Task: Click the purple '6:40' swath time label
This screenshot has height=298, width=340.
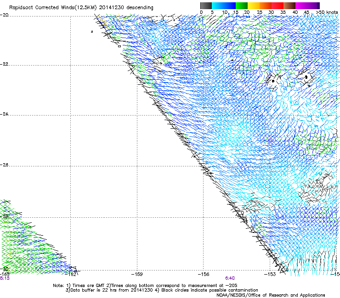Action: [230, 278]
